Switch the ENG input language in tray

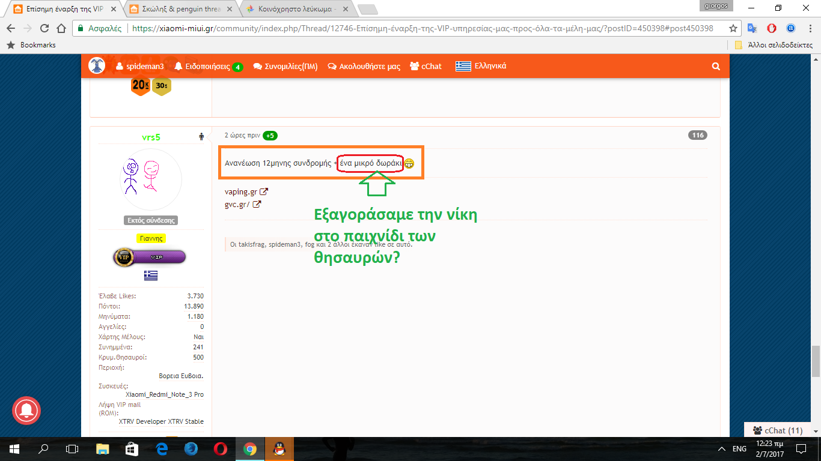[739, 449]
